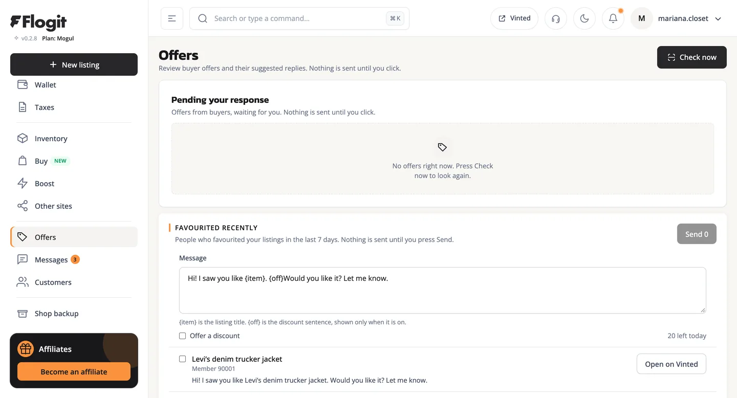Enable the Offer a discount checkbox

pos(182,336)
